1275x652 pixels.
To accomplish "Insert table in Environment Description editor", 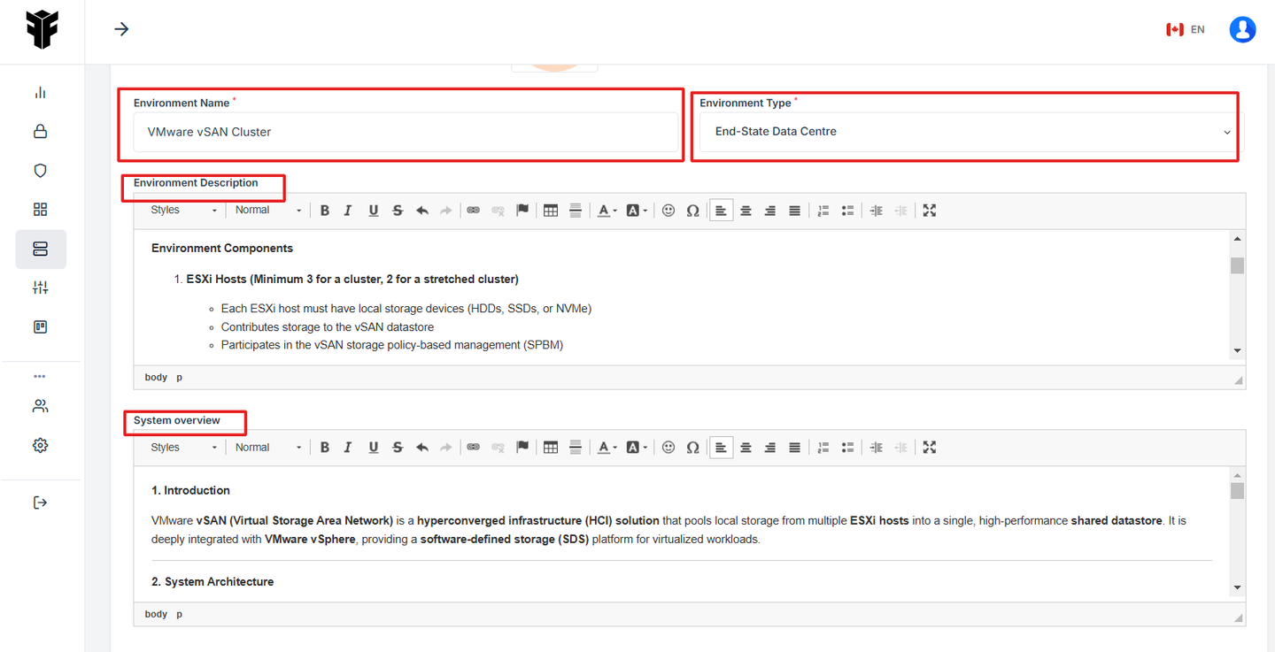I will 551,211.
